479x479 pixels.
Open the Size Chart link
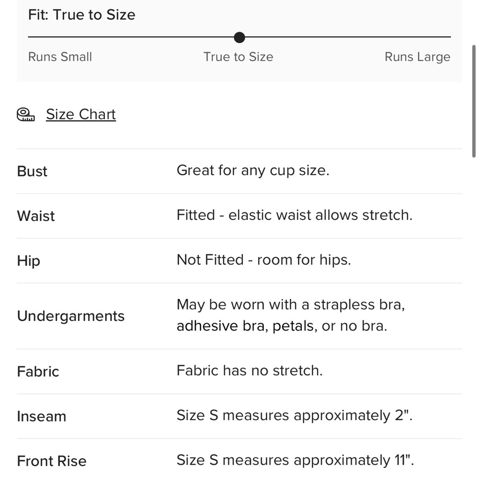(81, 114)
